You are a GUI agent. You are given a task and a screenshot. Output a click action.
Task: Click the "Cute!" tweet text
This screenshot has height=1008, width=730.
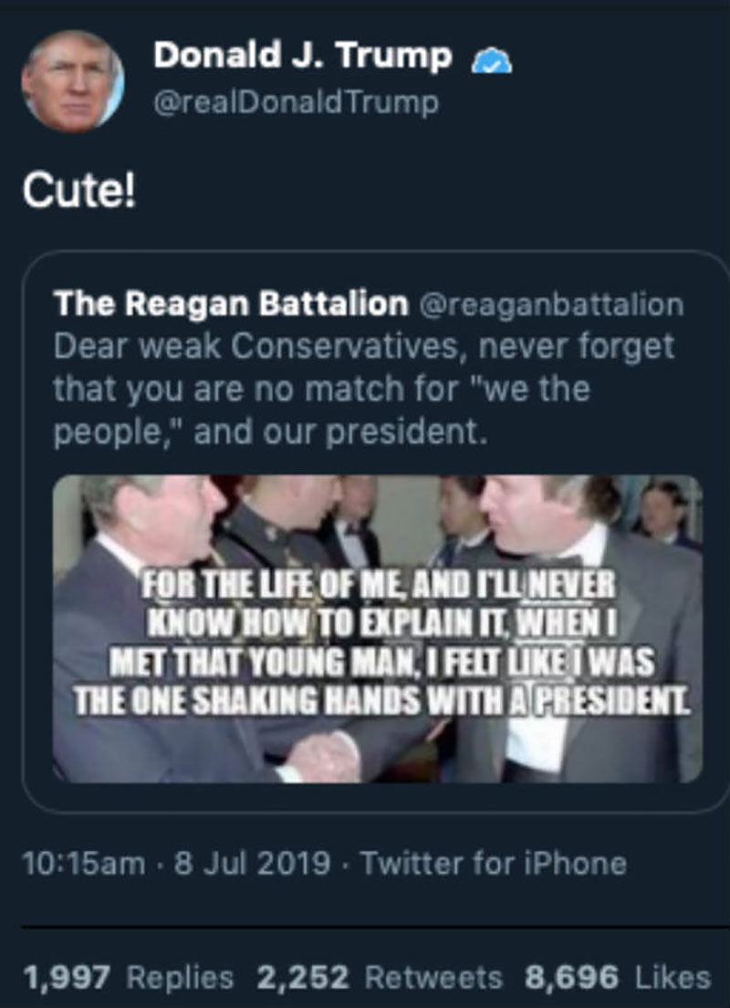79,191
